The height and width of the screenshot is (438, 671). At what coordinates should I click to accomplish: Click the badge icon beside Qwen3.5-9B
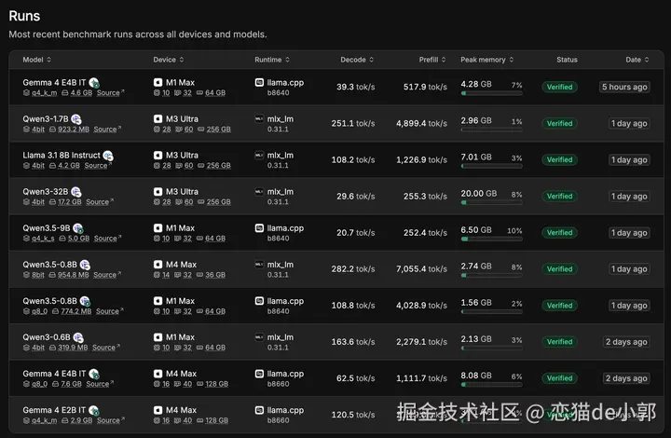point(78,228)
